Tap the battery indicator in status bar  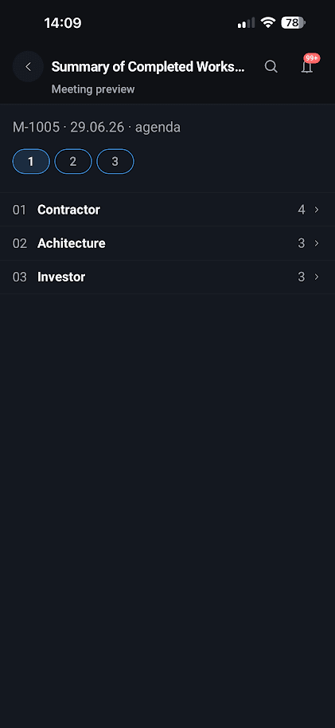pyautogui.click(x=293, y=23)
